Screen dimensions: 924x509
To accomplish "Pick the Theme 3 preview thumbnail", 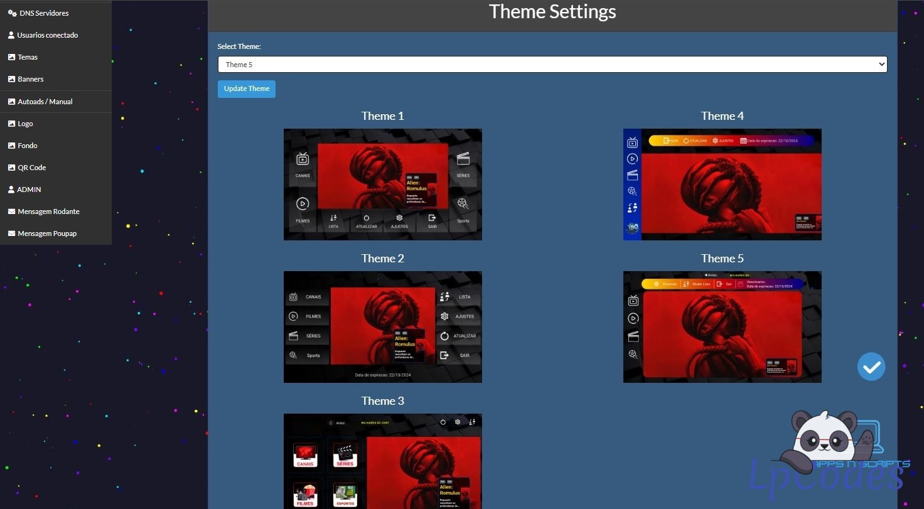I will (x=382, y=461).
